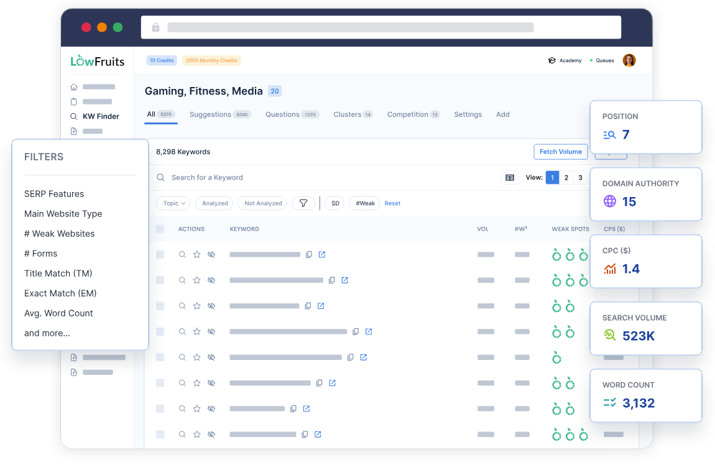This screenshot has height=465, width=715.
Task: Check the select-all checkbox in table header
Action: click(160, 229)
